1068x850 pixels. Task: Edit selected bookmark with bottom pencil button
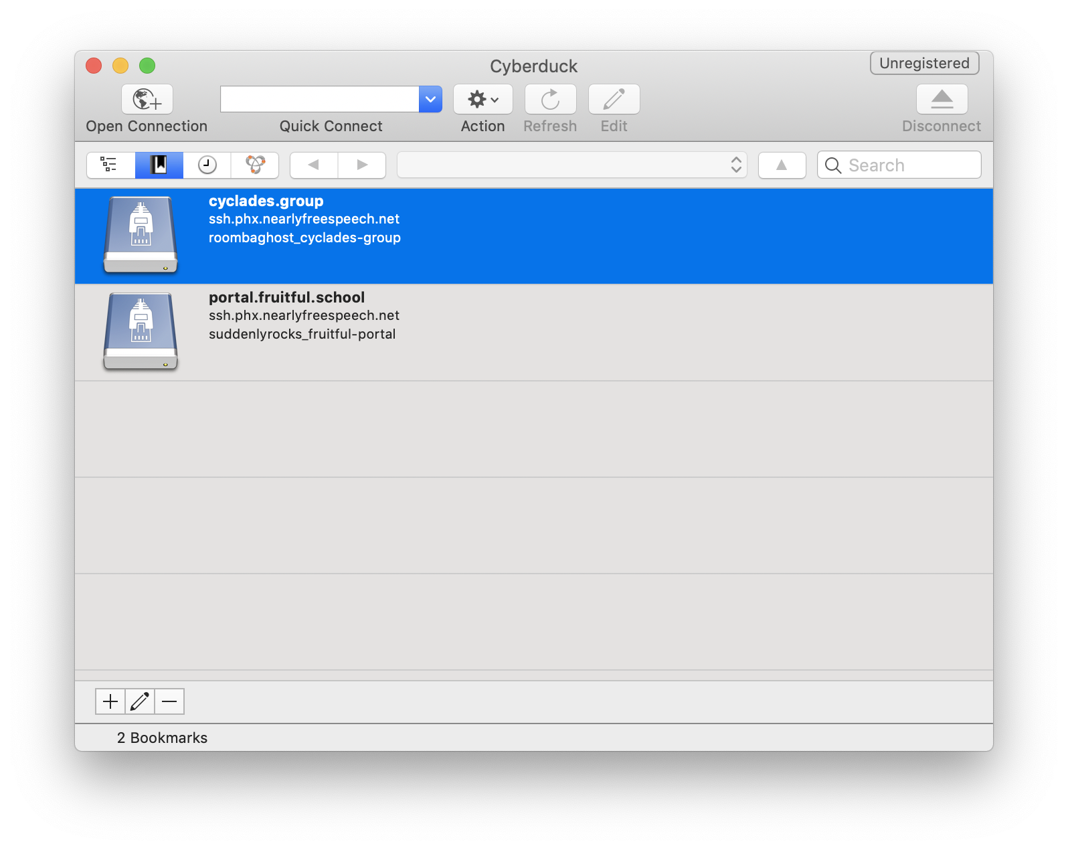140,701
